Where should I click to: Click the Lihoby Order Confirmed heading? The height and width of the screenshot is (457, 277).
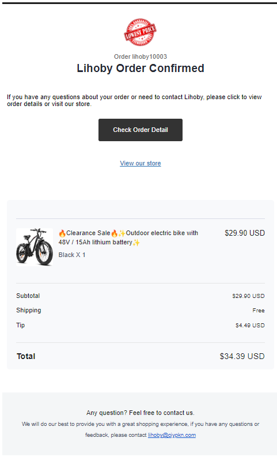pyautogui.click(x=141, y=68)
